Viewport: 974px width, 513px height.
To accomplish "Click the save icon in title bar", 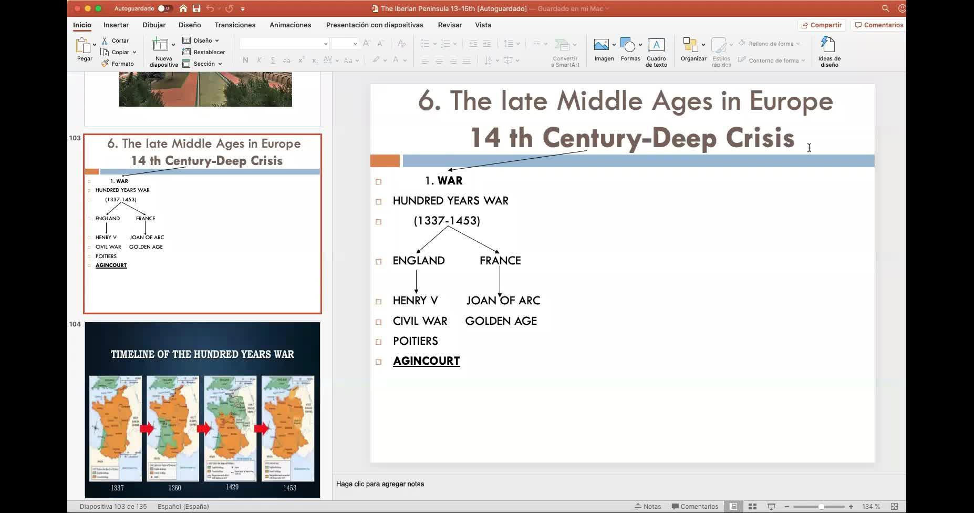I will [196, 8].
